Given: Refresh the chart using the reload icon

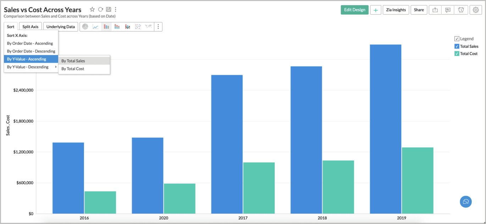Looking at the screenshot, I should pos(101,10).
